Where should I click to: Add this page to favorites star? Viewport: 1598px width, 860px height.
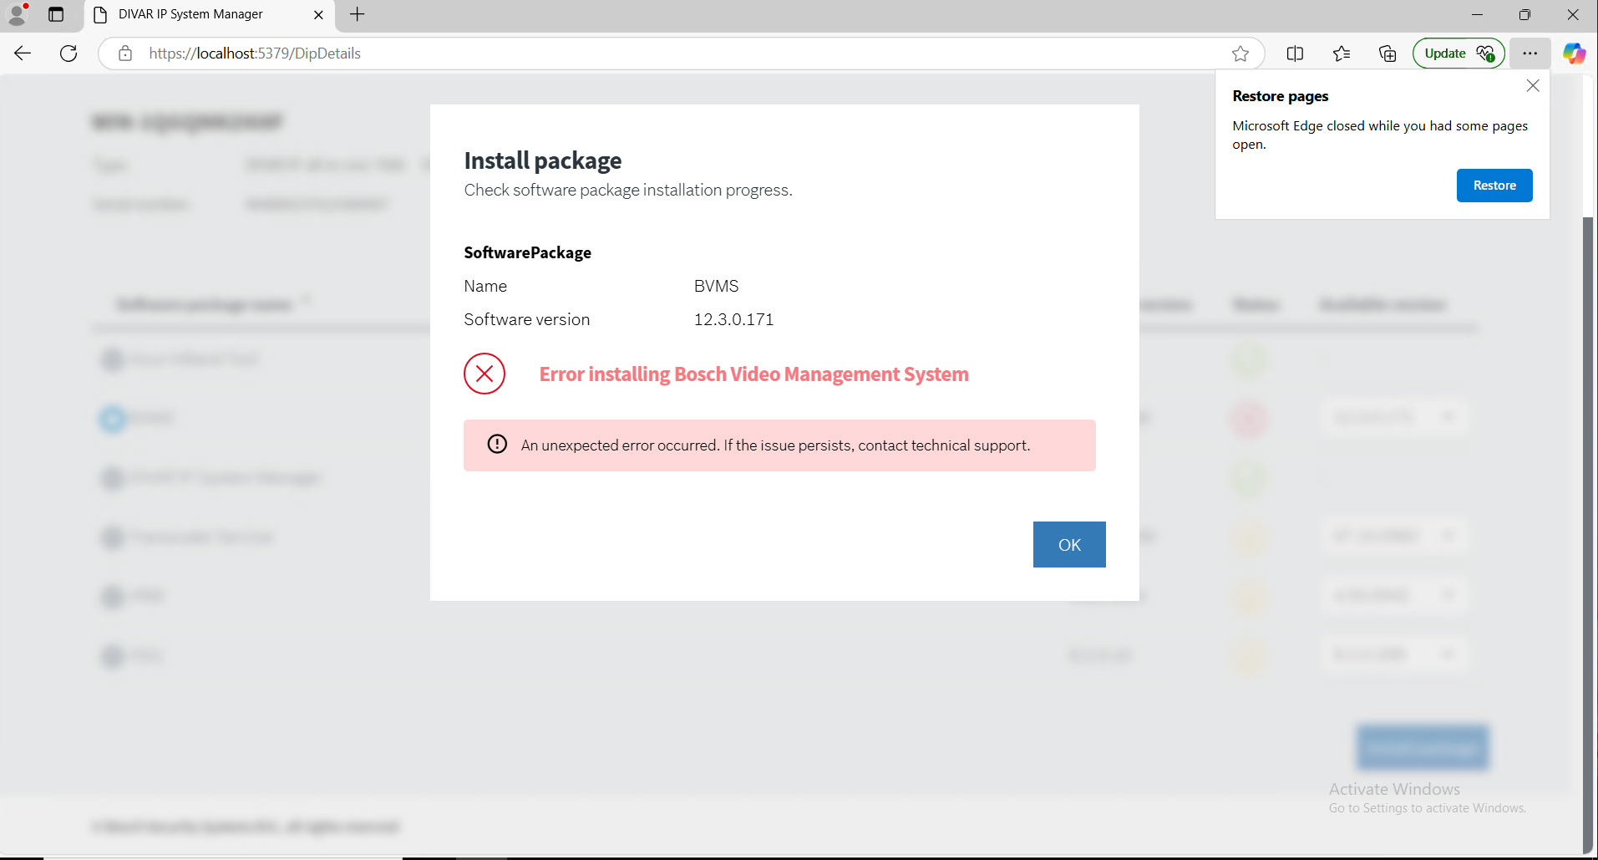coord(1240,53)
